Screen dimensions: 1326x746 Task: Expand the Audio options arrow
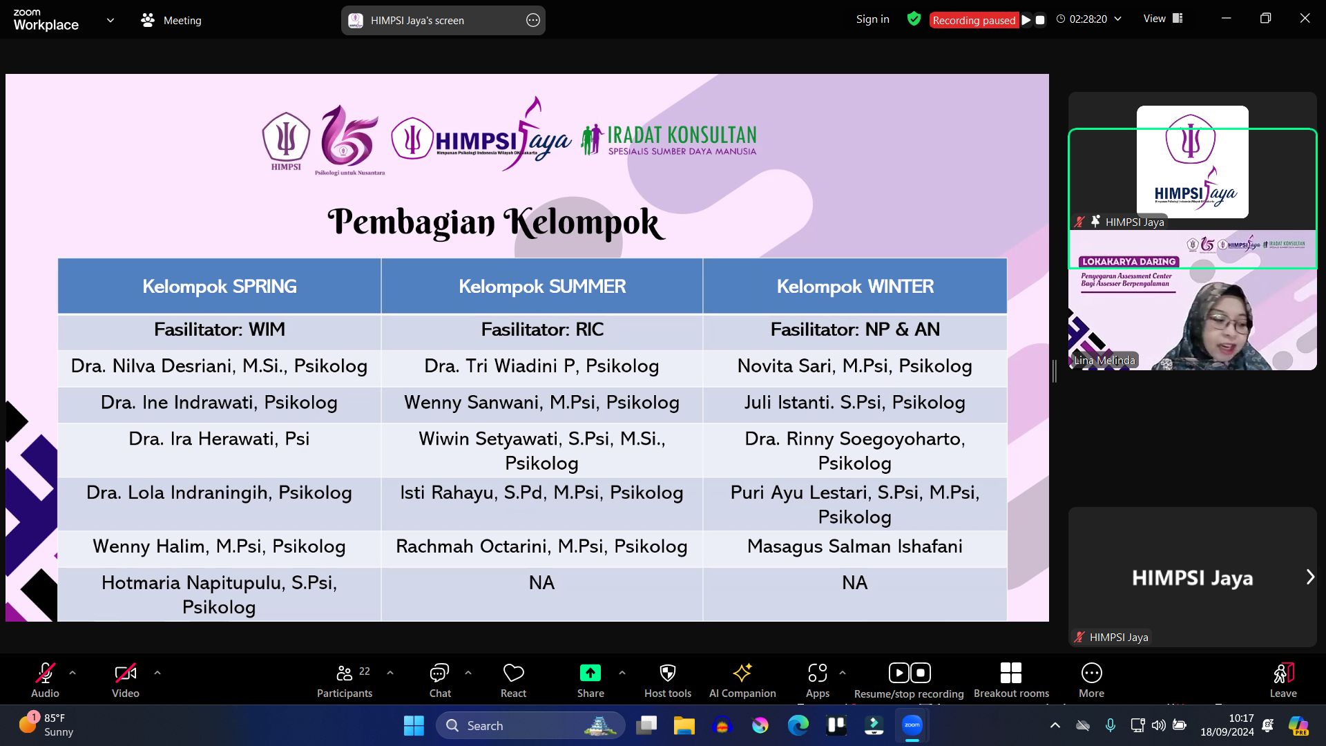(x=73, y=673)
